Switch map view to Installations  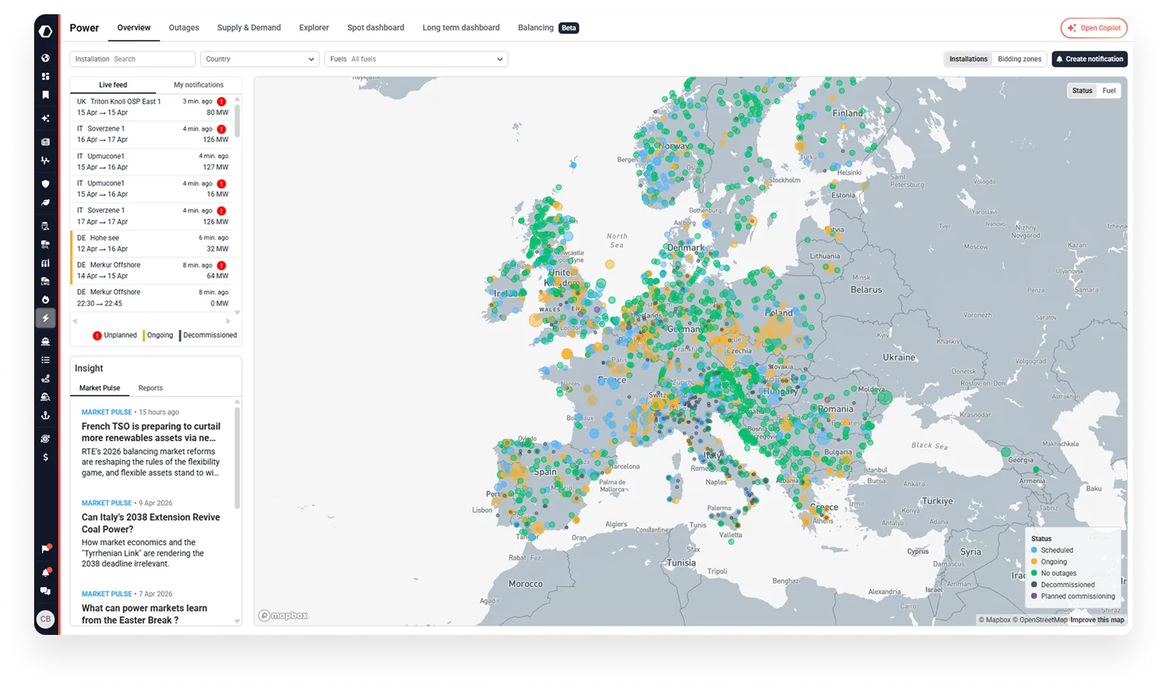968,59
